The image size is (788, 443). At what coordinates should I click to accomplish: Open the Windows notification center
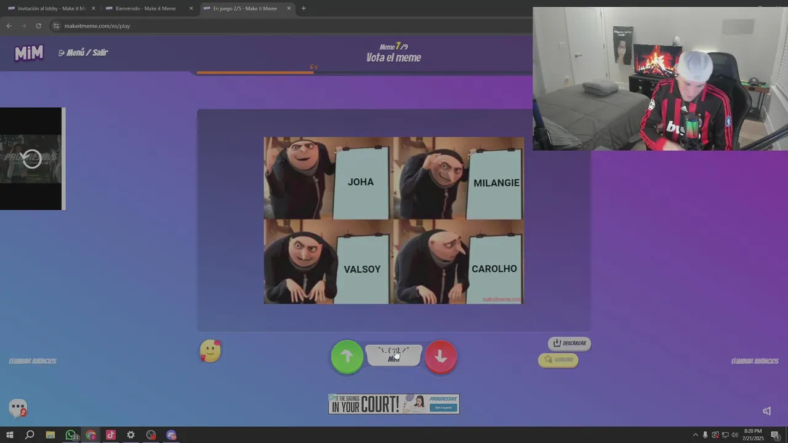pyautogui.click(x=775, y=435)
